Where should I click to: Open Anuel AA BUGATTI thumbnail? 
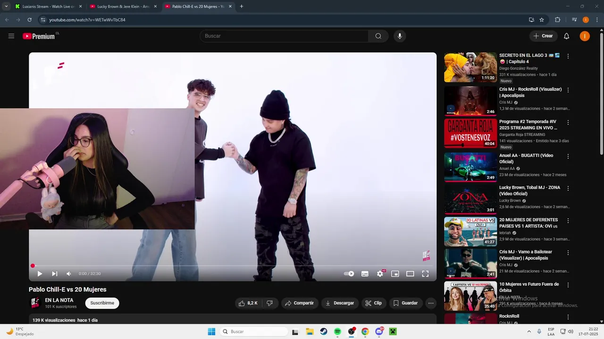pyautogui.click(x=470, y=167)
